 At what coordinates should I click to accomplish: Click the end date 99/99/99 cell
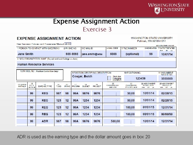[167, 114]
